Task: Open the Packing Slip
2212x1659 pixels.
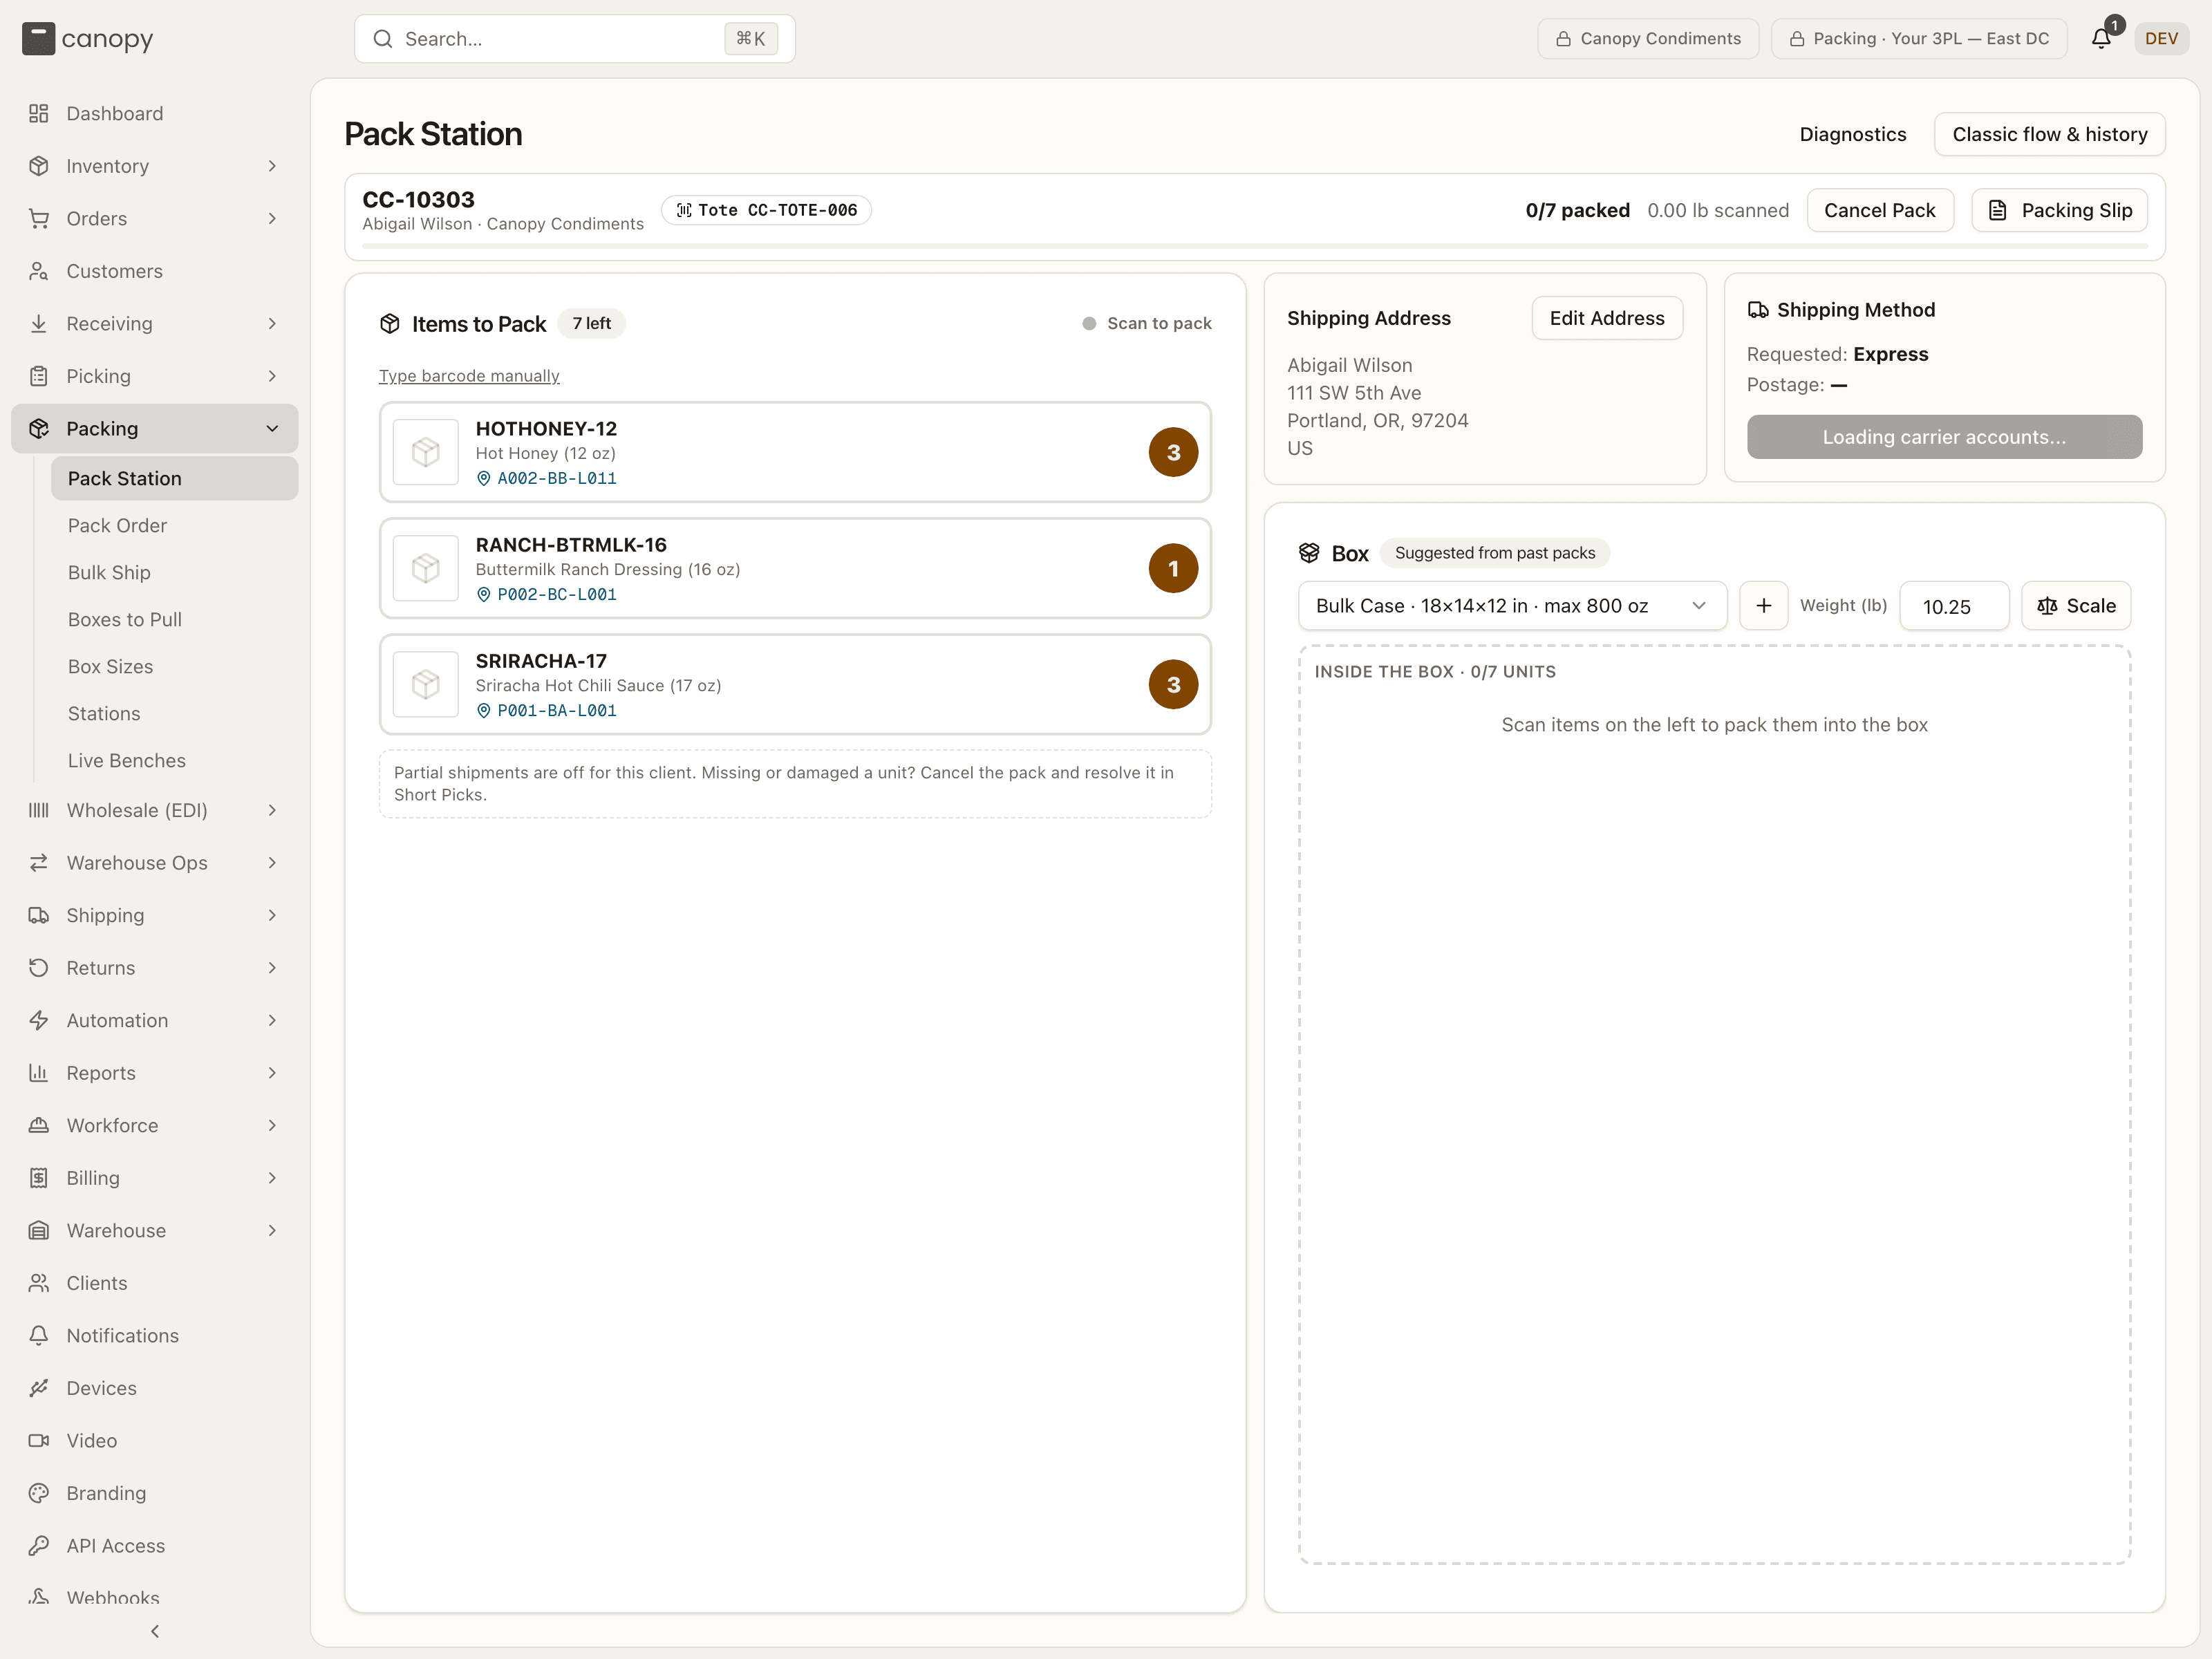Action: coord(2060,210)
